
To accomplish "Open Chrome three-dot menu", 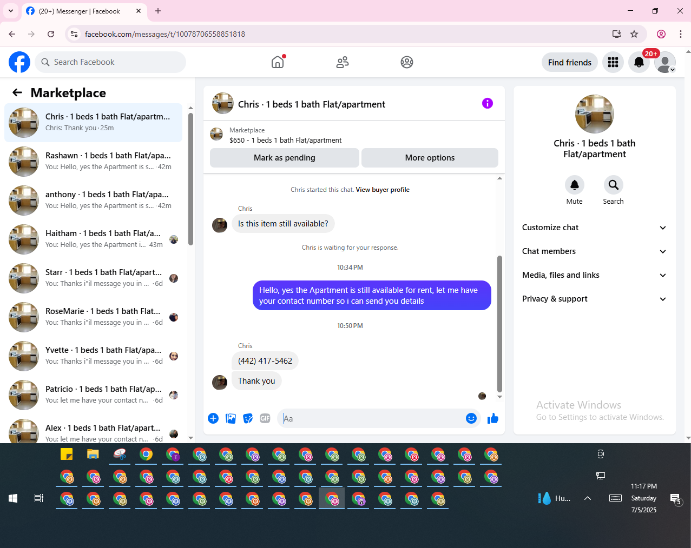I will (x=681, y=34).
